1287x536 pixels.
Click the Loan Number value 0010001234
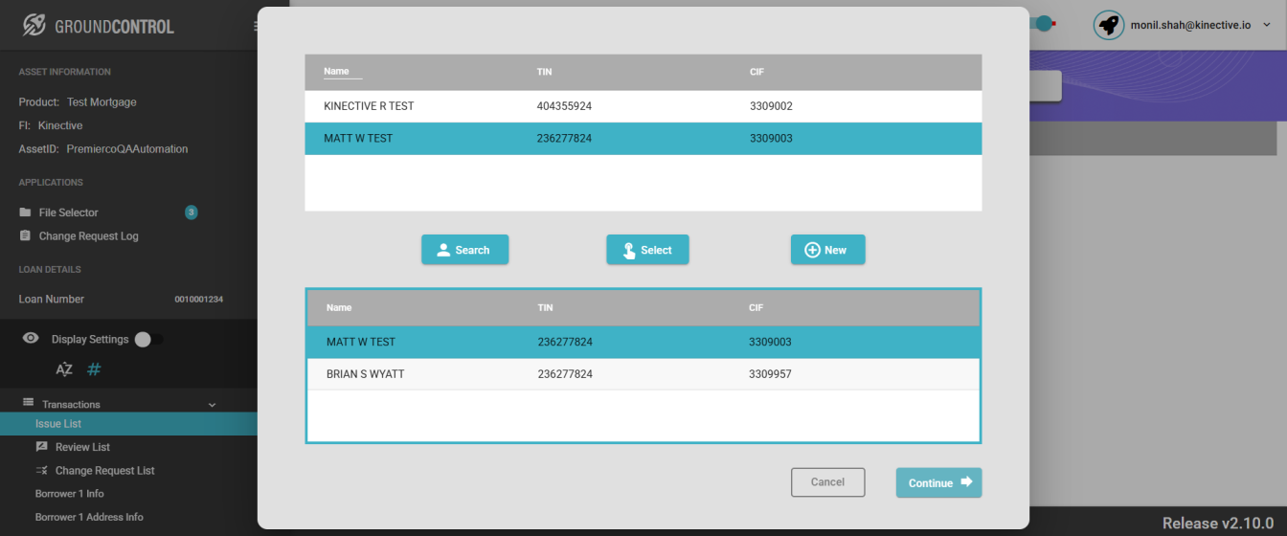(x=198, y=300)
